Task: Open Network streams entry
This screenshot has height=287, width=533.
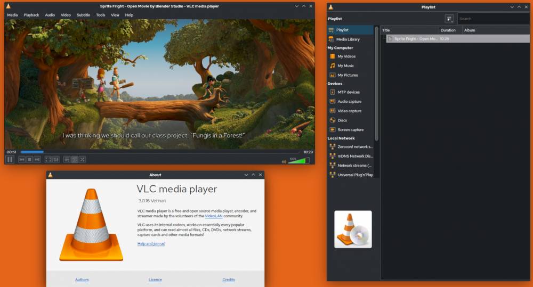Action: [350, 166]
